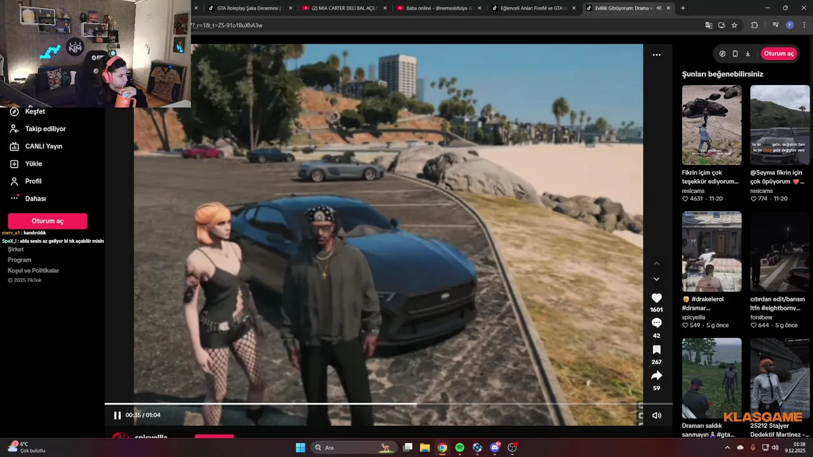Image resolution: width=813 pixels, height=457 pixels.
Task: Like the video with the heart icon
Action: pos(657,298)
